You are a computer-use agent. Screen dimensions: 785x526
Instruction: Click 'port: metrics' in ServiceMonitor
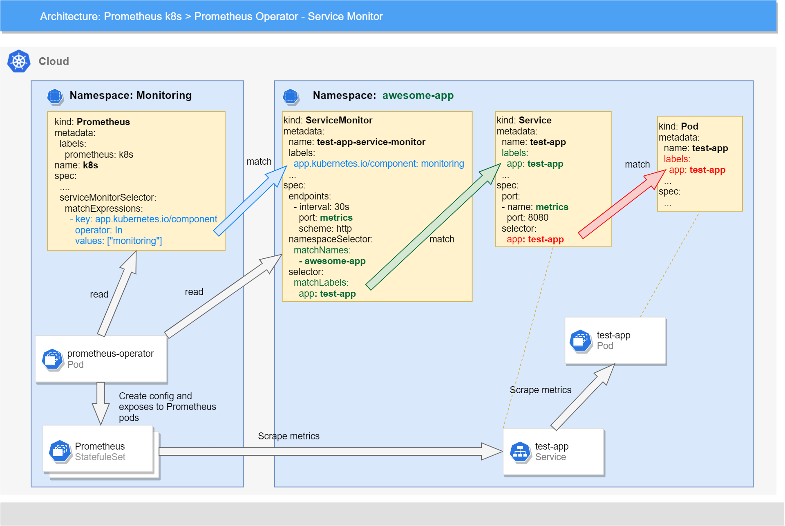[x=326, y=217]
